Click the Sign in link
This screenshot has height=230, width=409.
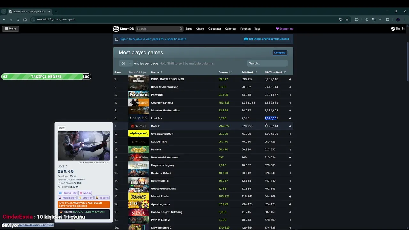pyautogui.click(x=398, y=29)
